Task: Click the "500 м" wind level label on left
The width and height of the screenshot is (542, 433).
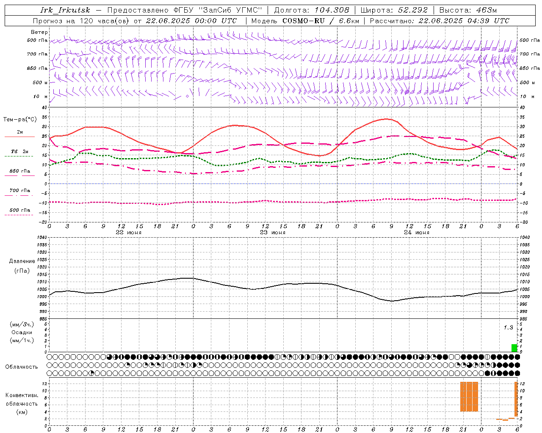Action: 40,82
